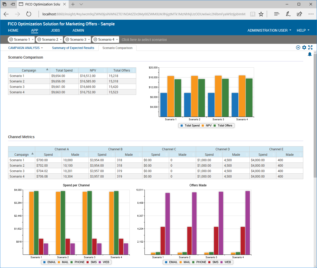Sort by Channel E Made column header

pos(290,154)
